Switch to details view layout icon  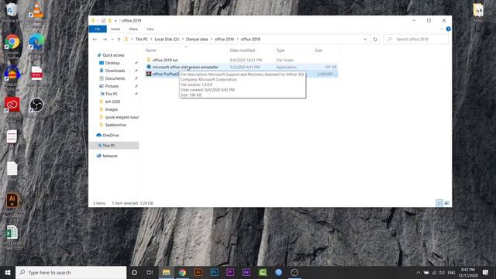pyautogui.click(x=439, y=203)
